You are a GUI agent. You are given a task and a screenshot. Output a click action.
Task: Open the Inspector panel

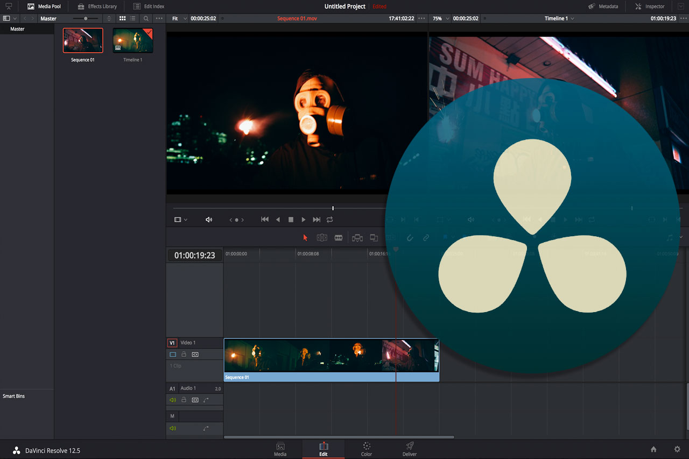[x=650, y=6]
